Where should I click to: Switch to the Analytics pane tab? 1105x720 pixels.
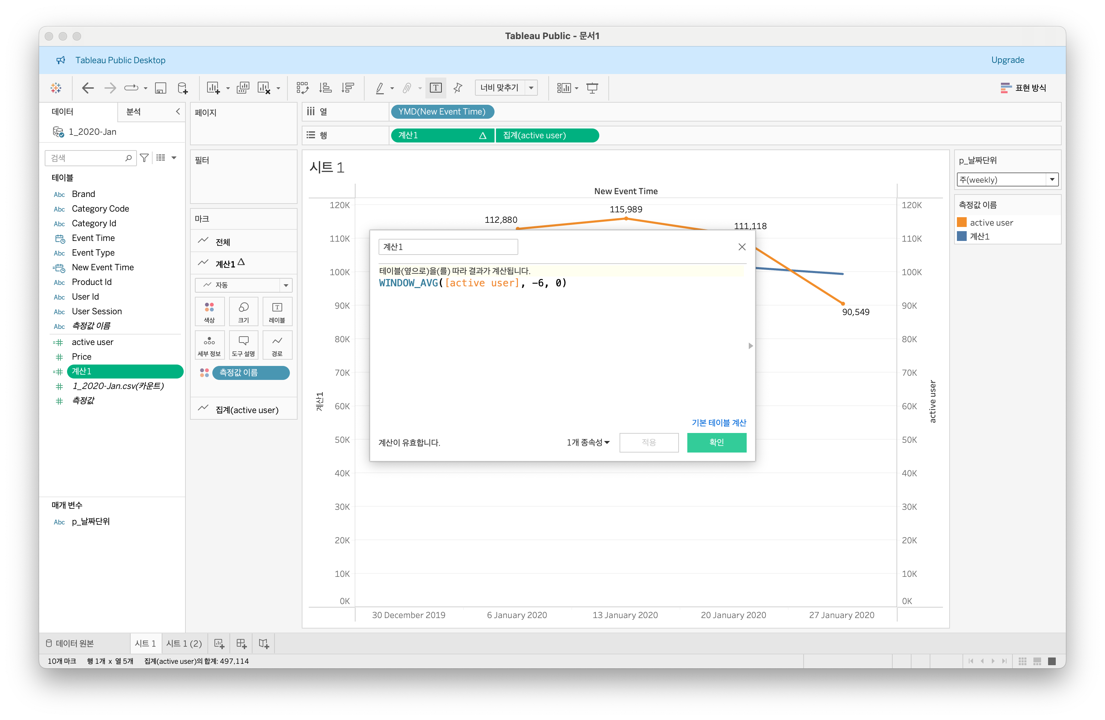(134, 111)
